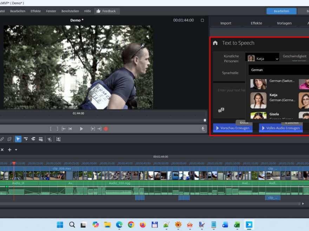309x231 pixels.
Task: Click the record button in the playback controls
Action: tap(106, 128)
